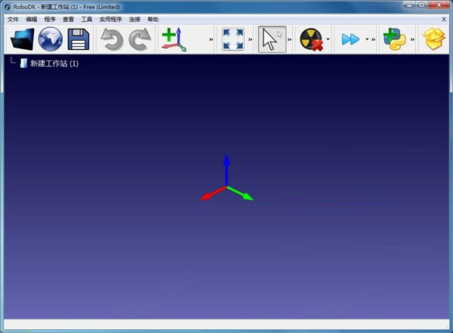
Task: Select the arrow cursor Select tool
Action: pyautogui.click(x=272, y=39)
